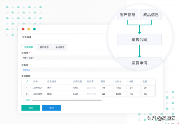
Task: Click the yellow minimize window dot
Action: click(x=29, y=29)
